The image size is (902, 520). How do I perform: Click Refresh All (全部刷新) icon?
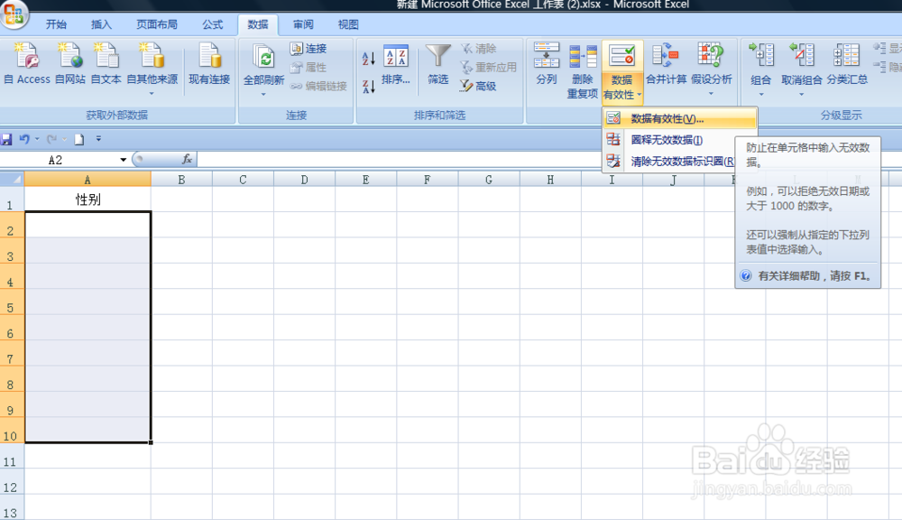263,58
